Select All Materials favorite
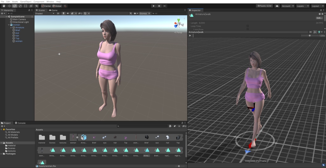The height and width of the screenshot is (168, 326). (x=14, y=132)
